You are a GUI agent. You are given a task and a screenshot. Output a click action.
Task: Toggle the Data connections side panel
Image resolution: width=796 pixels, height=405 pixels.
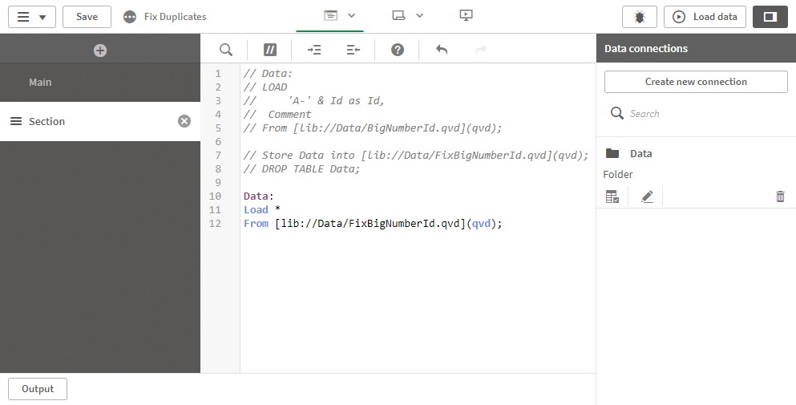point(770,17)
